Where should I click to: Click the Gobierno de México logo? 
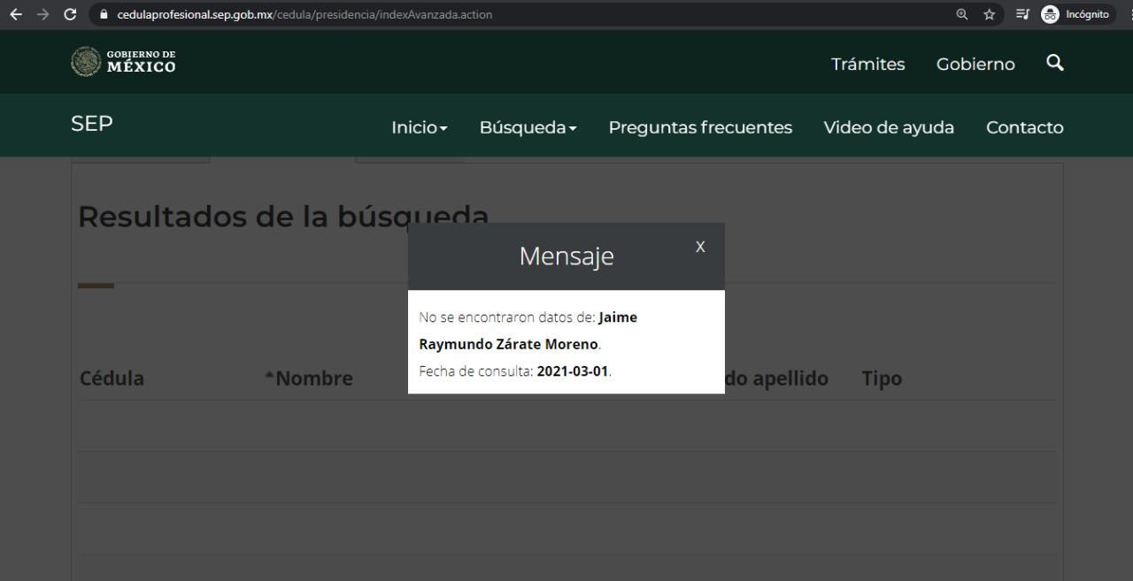[x=123, y=63]
